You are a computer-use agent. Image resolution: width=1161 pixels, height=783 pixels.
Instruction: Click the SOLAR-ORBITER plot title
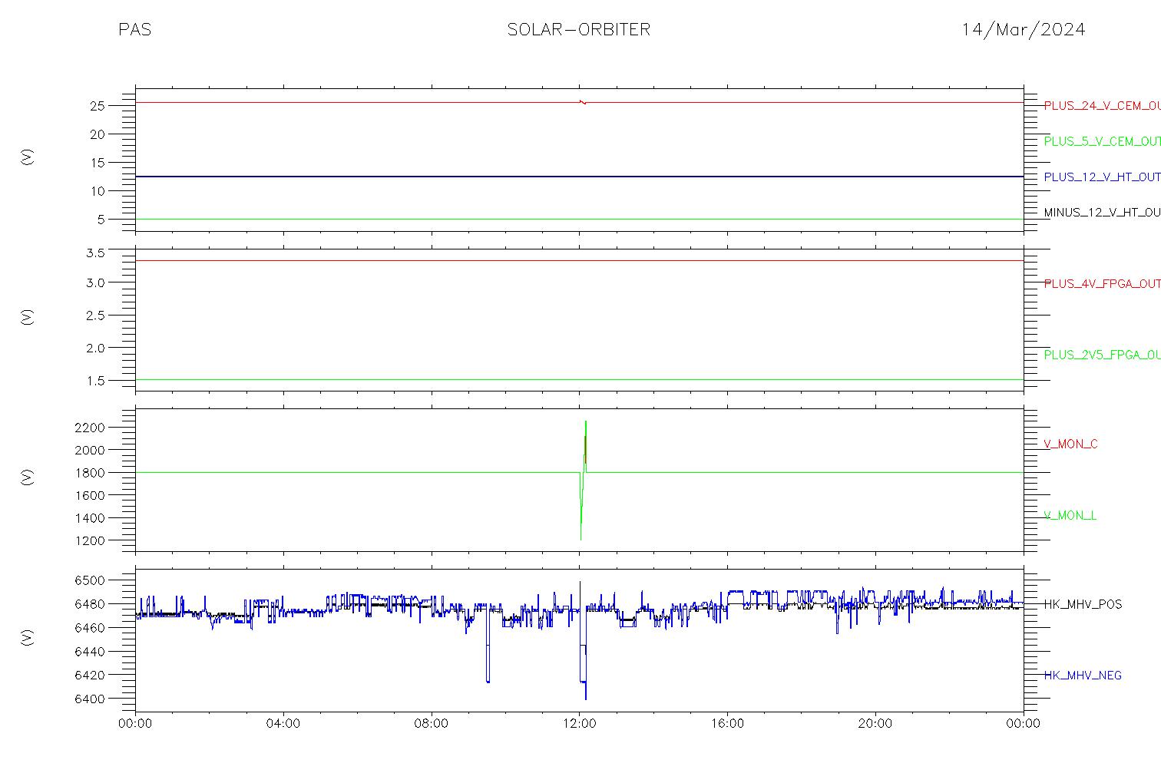point(579,30)
